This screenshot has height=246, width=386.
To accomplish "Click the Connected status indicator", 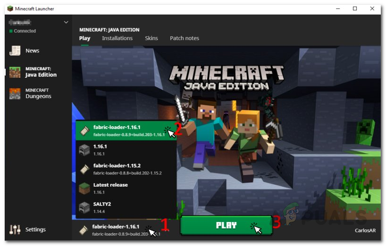I will (23, 31).
